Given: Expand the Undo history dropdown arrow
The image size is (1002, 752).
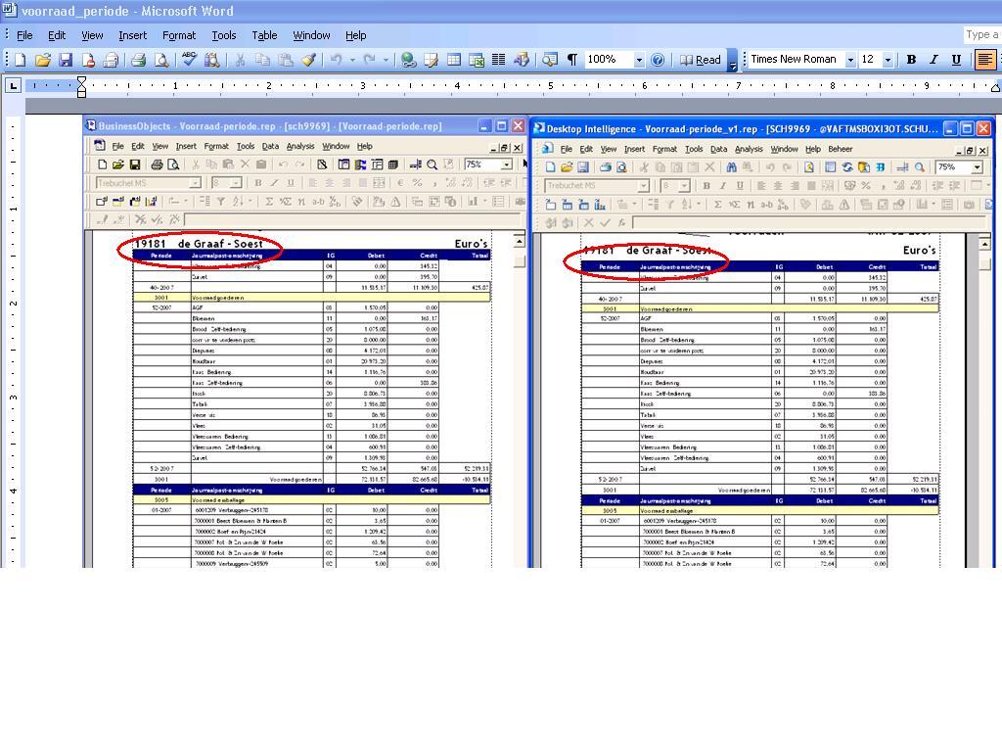Looking at the screenshot, I should (352, 60).
